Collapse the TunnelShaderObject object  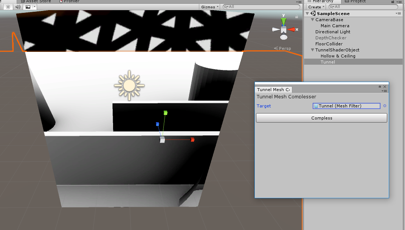(x=312, y=50)
